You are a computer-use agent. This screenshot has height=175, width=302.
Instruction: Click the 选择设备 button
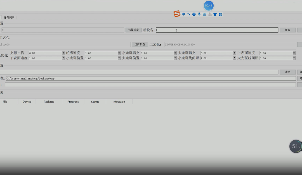click(x=133, y=30)
